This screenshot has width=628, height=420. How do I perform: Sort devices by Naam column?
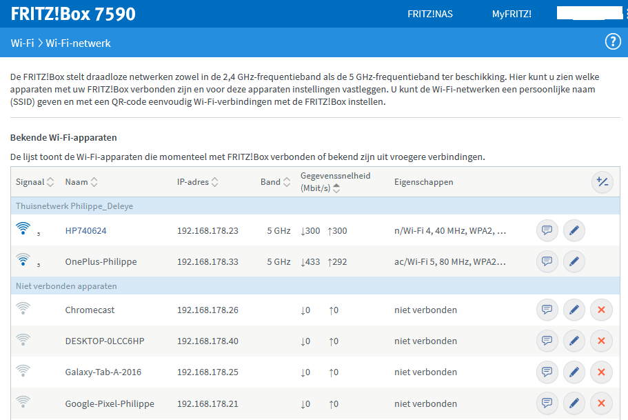[81, 182]
